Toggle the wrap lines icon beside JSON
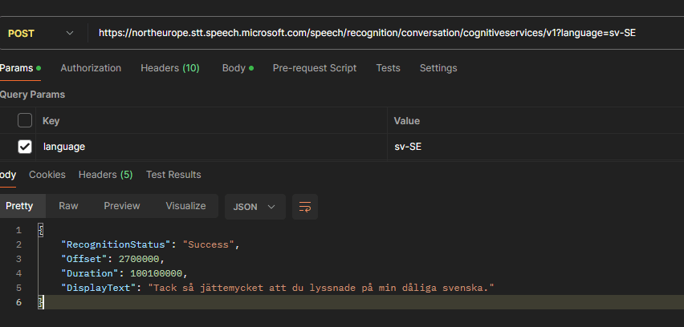 click(x=304, y=206)
